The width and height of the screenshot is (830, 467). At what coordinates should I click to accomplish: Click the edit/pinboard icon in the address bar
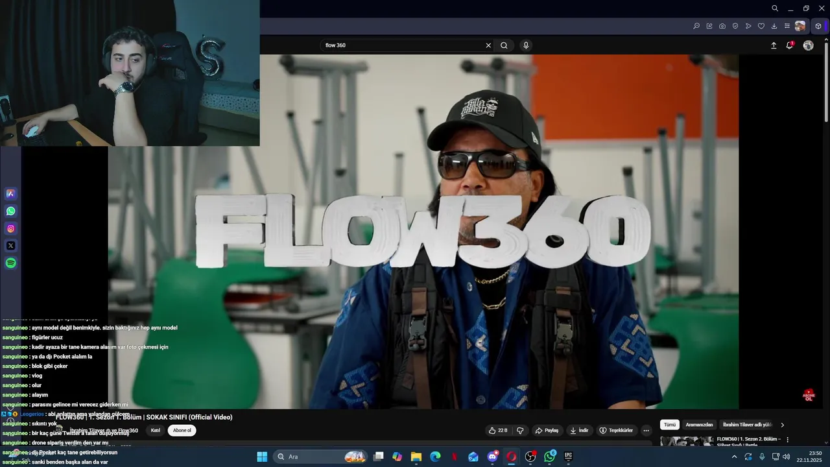pos(709,26)
